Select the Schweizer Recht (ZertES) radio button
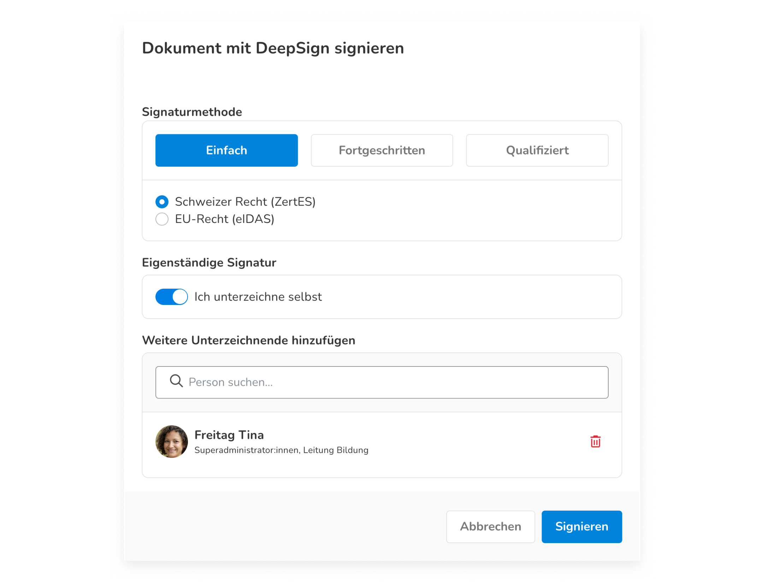763x583 pixels. coord(162,202)
